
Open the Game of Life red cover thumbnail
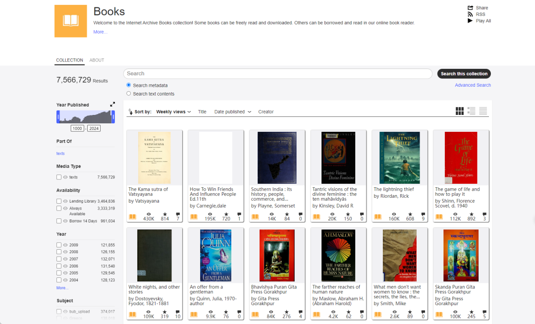pyautogui.click(x=461, y=158)
